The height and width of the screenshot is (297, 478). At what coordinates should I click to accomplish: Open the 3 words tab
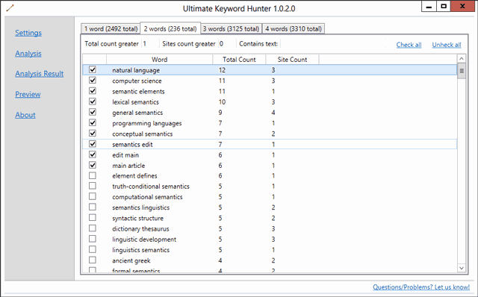coord(231,28)
